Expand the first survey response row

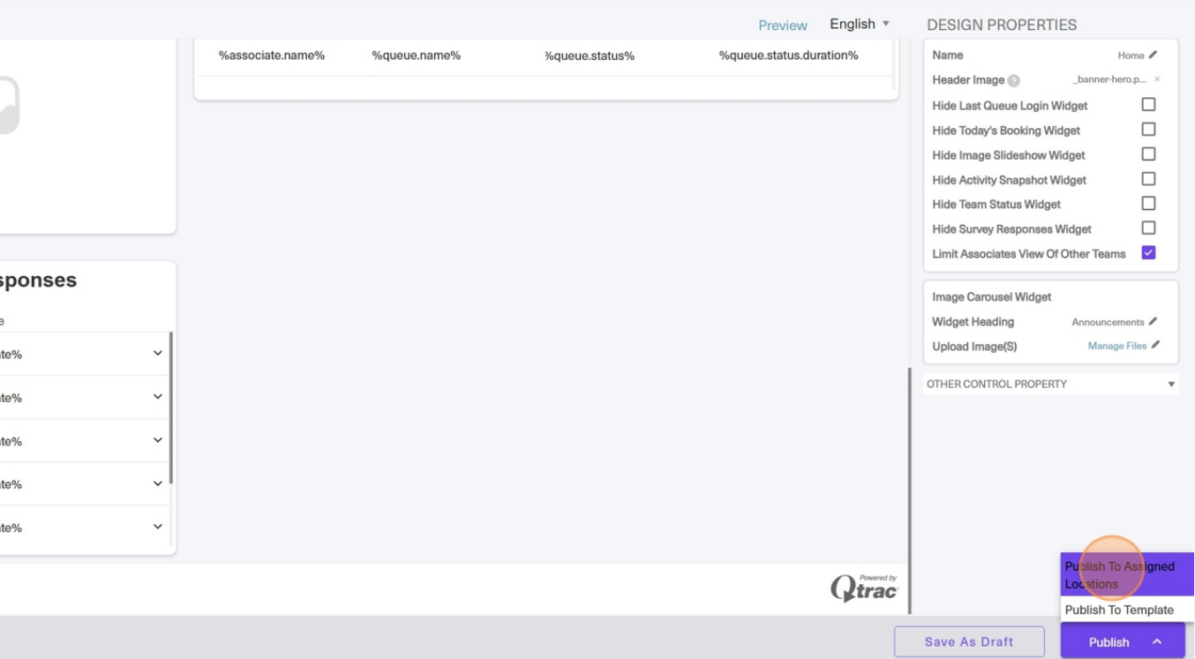[157, 353]
